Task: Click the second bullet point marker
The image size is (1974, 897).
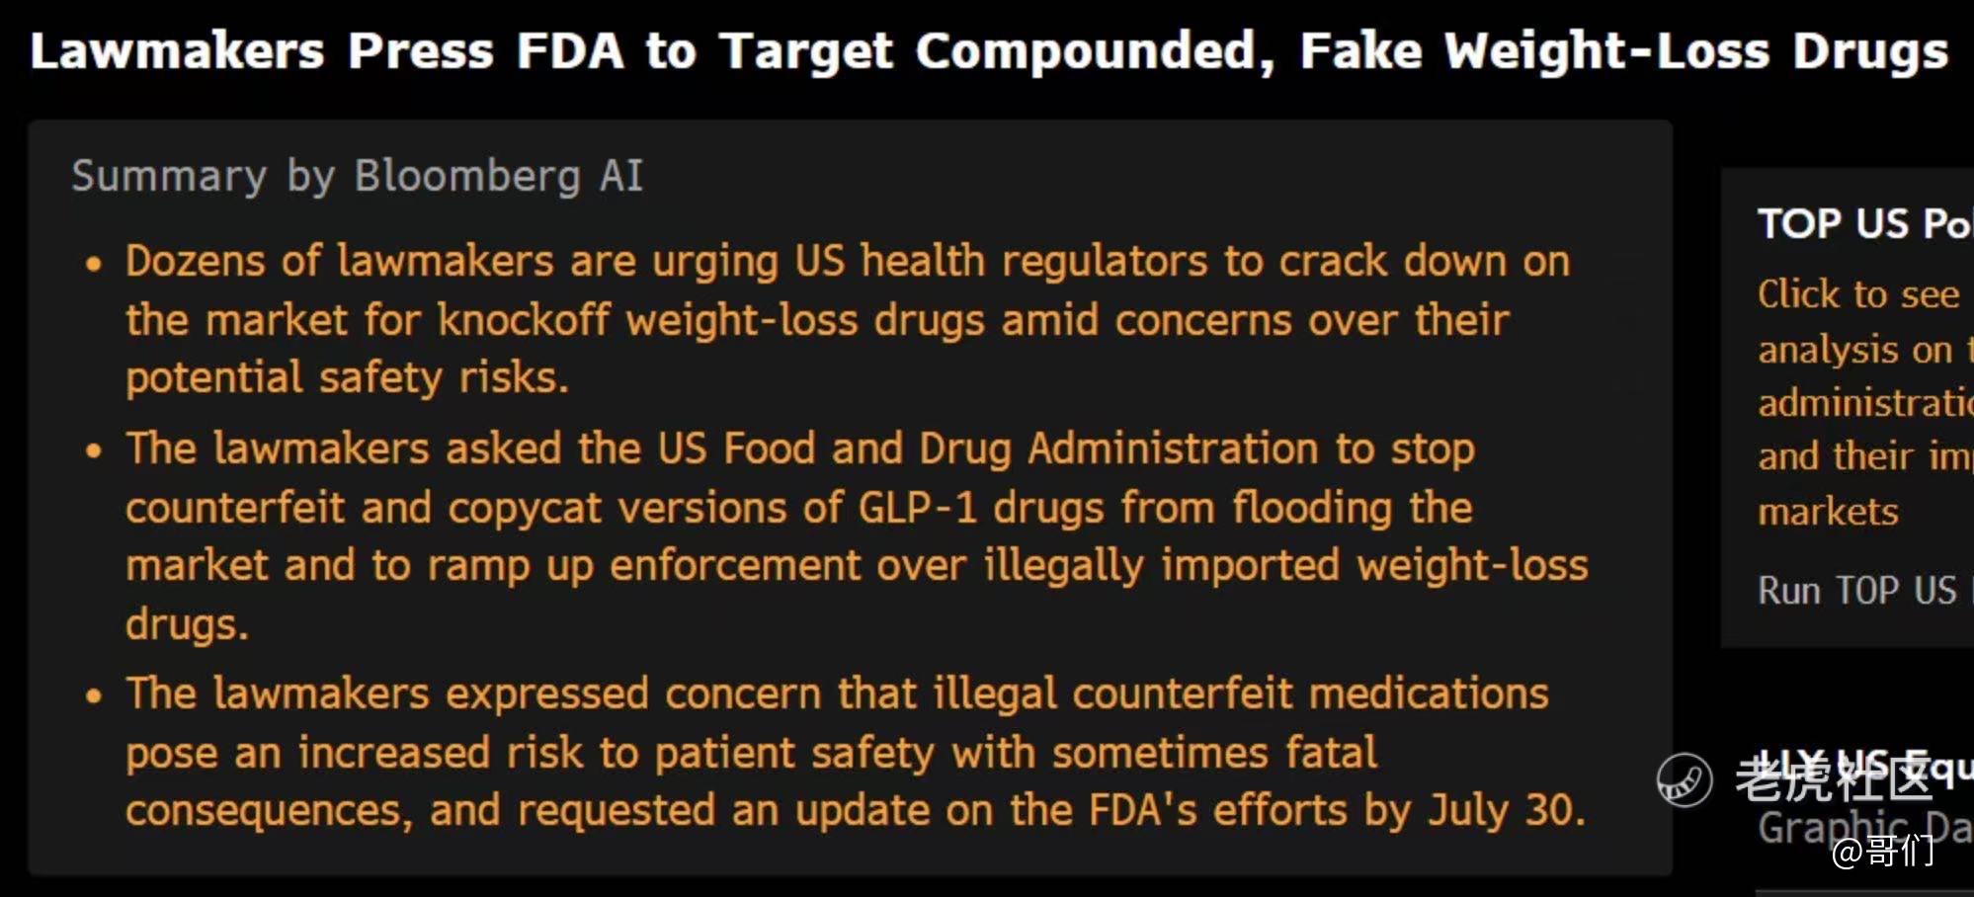Action: click(94, 451)
